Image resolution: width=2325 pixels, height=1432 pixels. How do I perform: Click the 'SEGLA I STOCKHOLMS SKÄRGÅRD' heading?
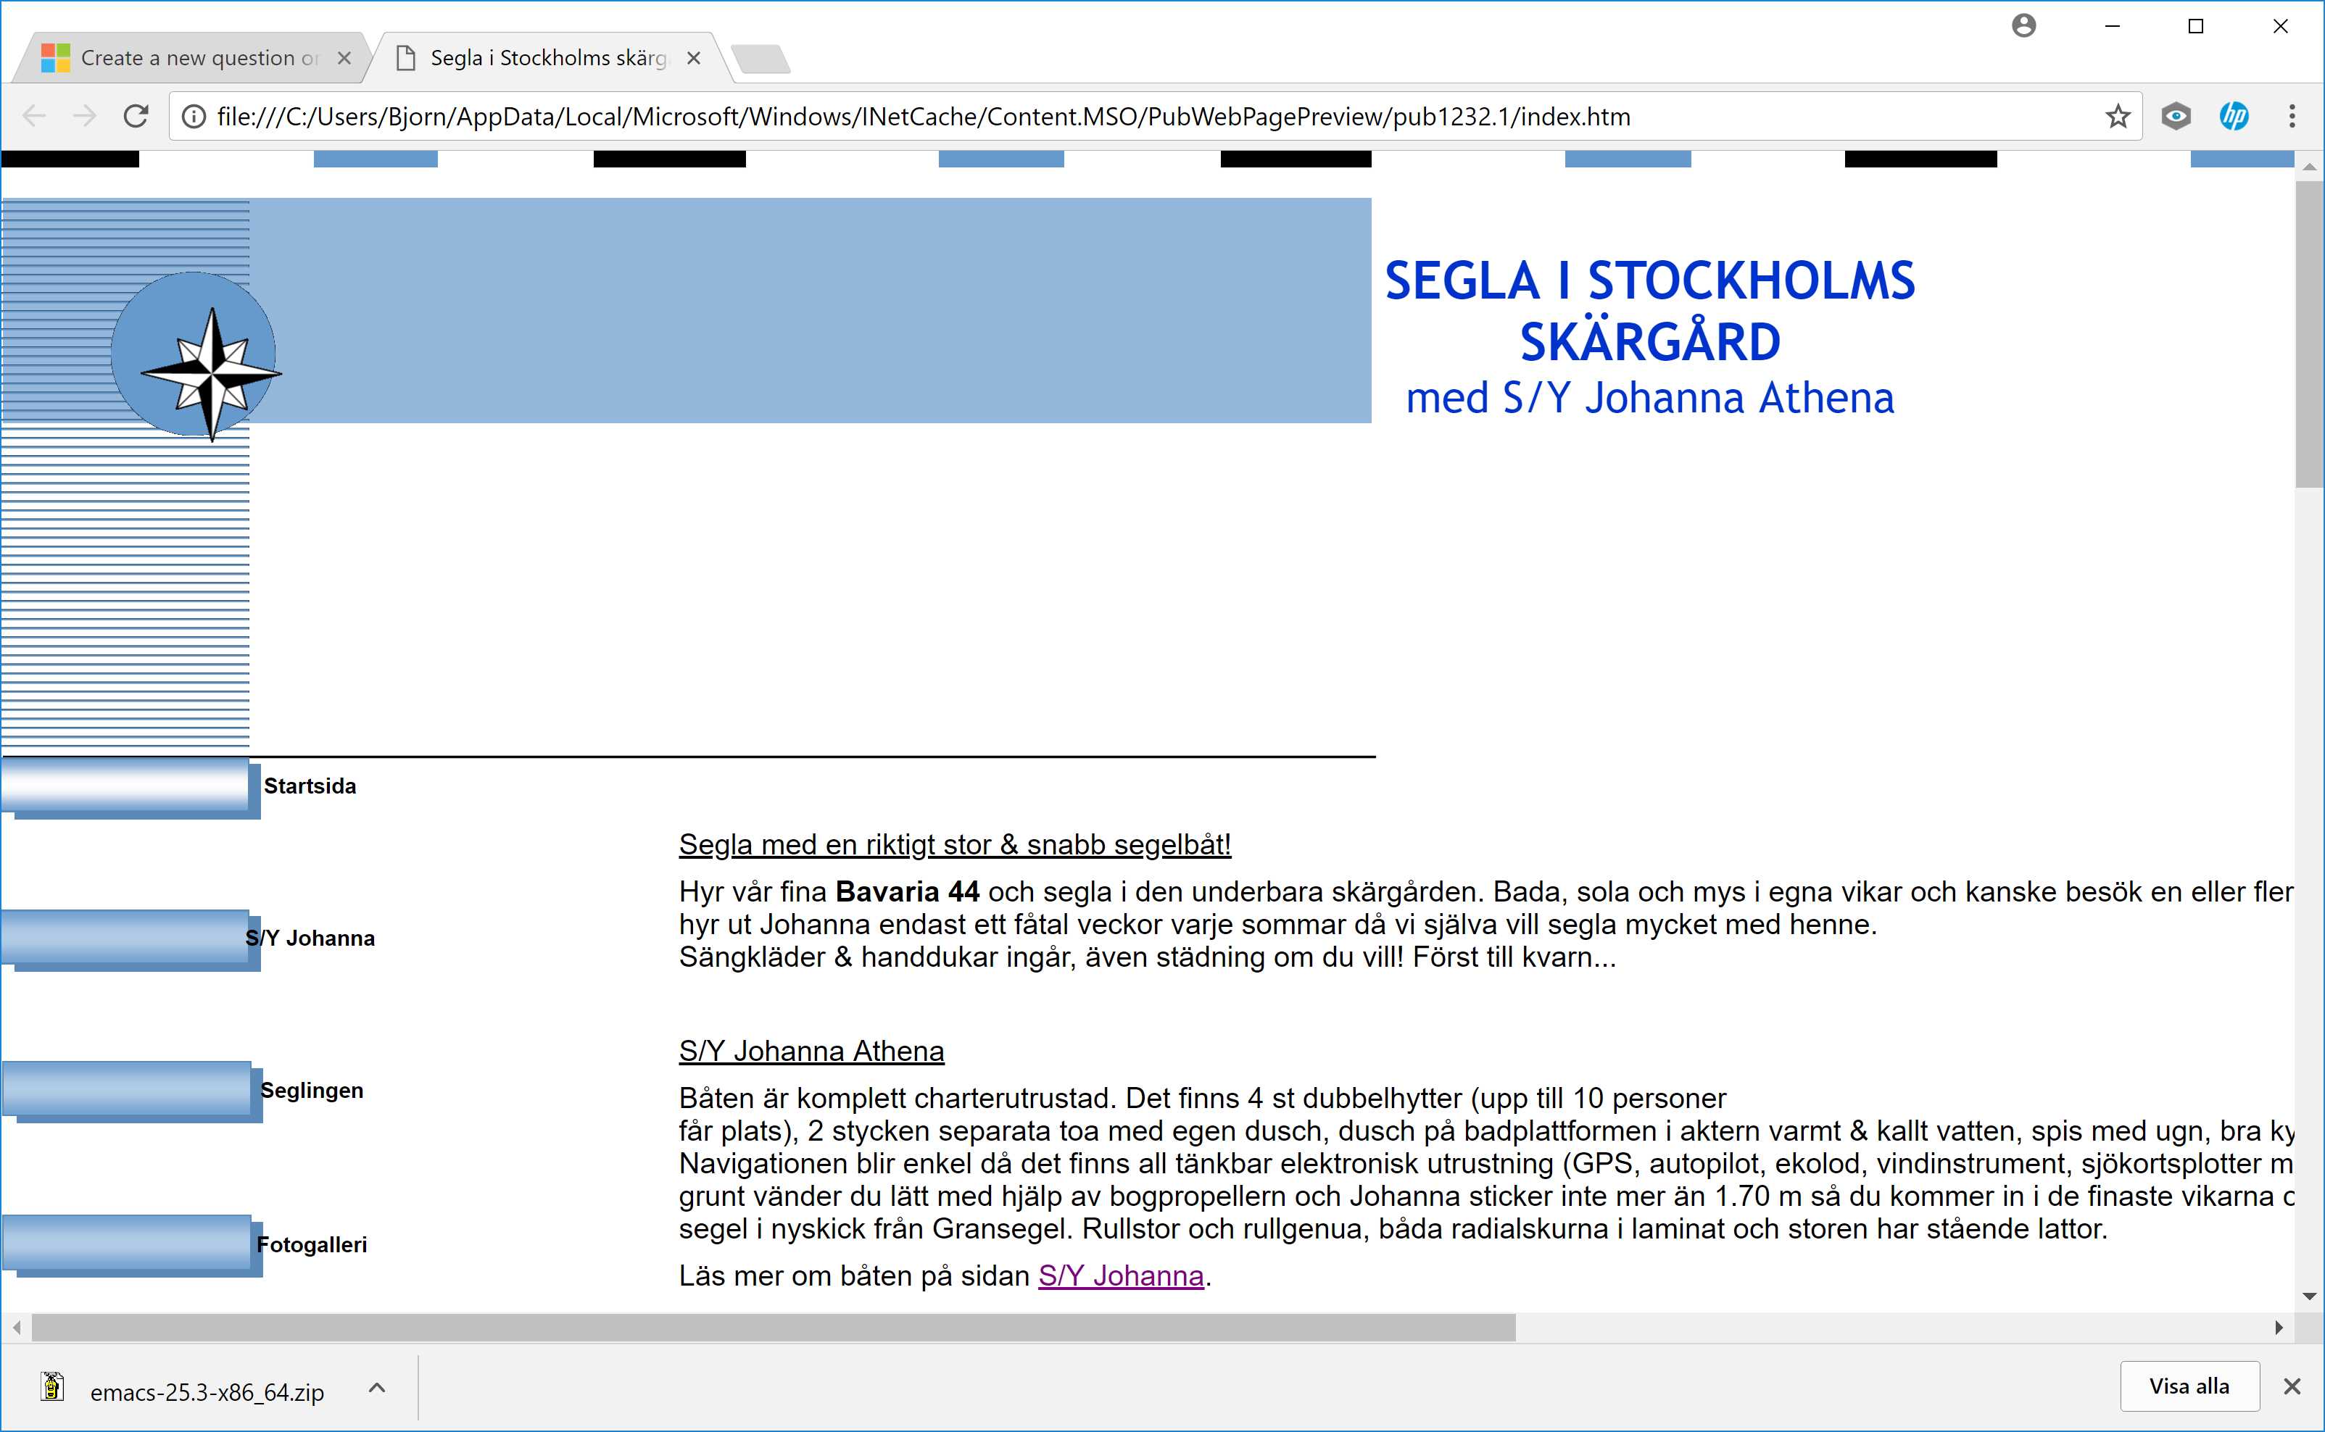(x=1649, y=311)
